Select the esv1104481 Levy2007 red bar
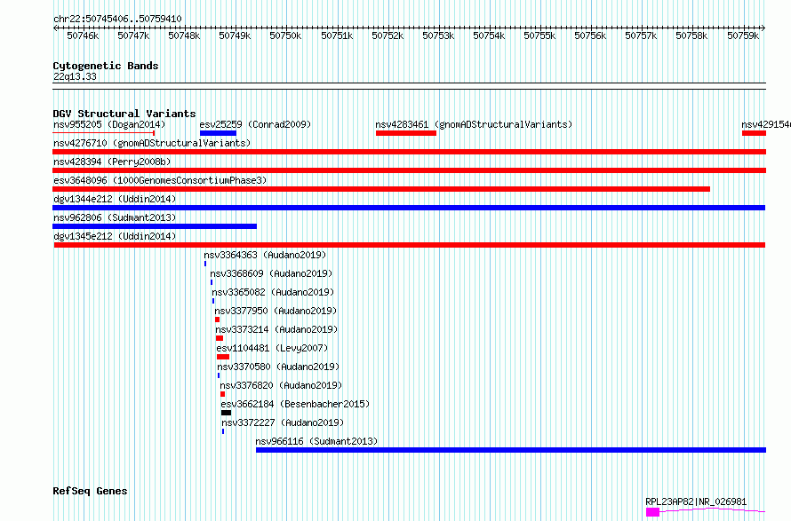This screenshot has width=791, height=521. 223,357
